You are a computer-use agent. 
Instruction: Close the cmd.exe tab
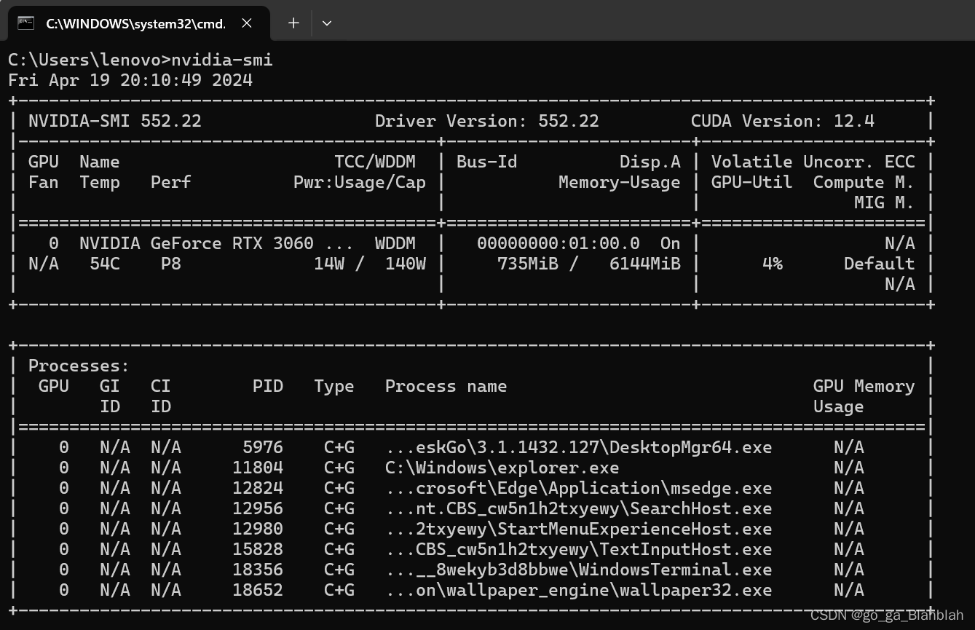[x=246, y=23]
